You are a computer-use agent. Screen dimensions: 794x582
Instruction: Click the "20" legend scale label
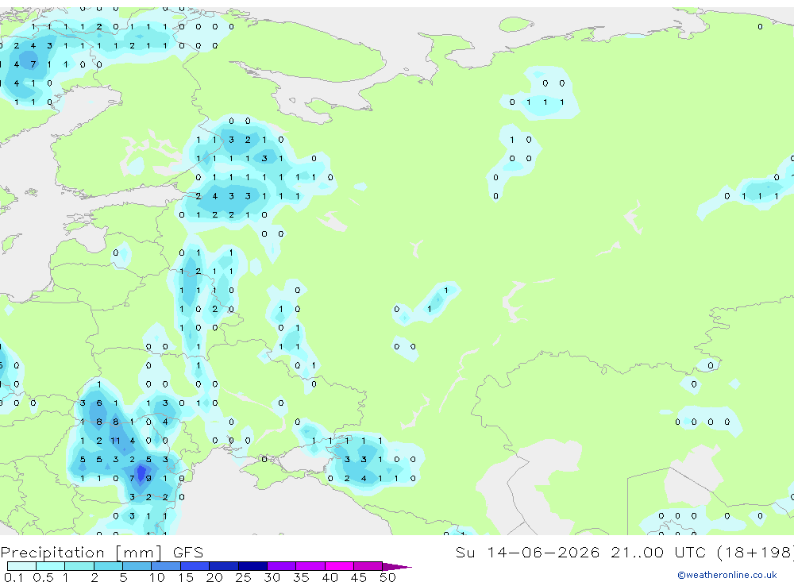pyautogui.click(x=214, y=577)
